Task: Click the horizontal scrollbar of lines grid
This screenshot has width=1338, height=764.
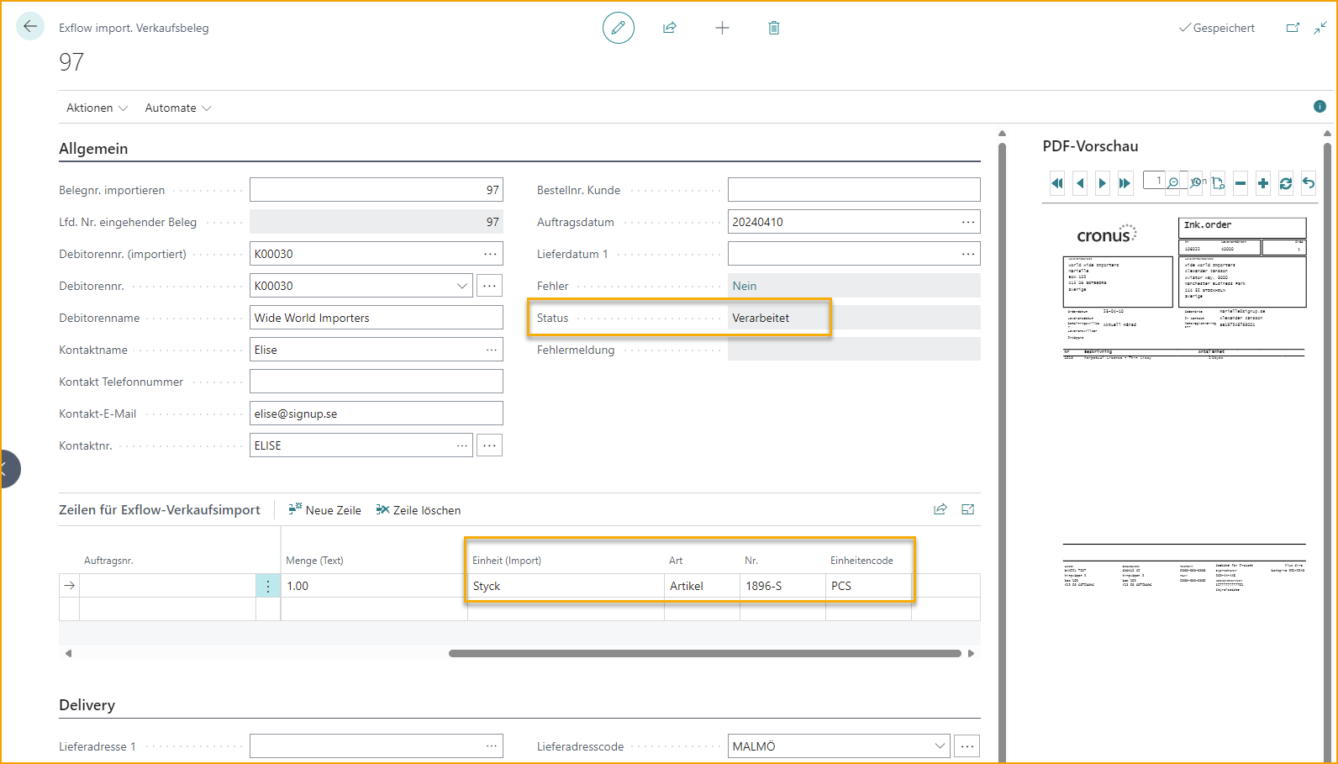Action: tap(704, 653)
